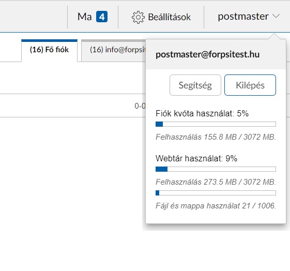Click the postmaster account name
The height and width of the screenshot is (271, 290).
coord(243,17)
